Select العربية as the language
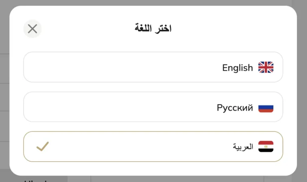This screenshot has height=182, width=307. [x=153, y=146]
